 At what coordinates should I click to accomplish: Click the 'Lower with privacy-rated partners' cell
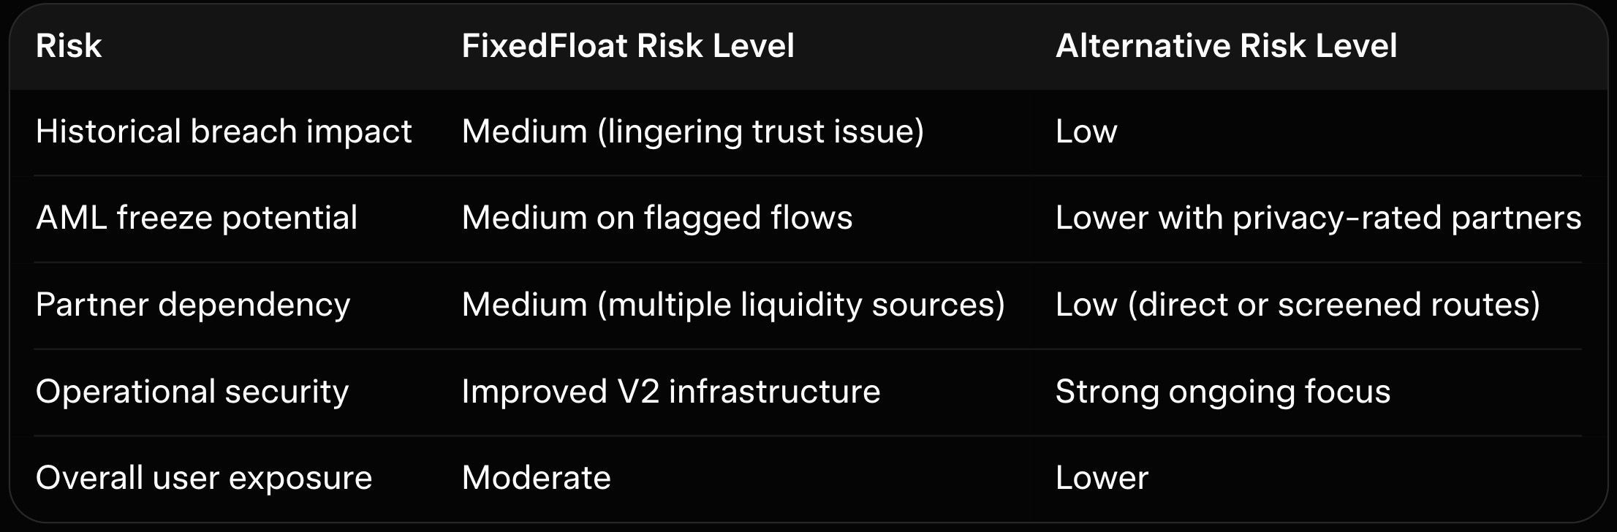1318,218
